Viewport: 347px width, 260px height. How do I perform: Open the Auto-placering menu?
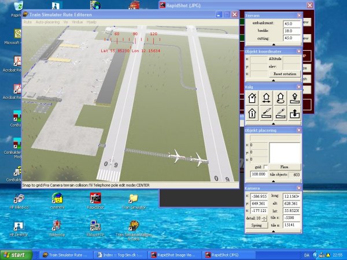[47, 21]
